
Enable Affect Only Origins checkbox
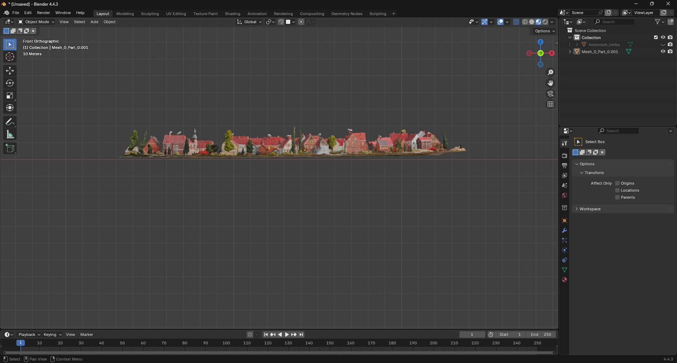pos(617,183)
